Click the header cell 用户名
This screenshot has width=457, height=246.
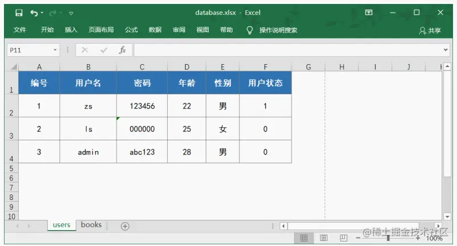(x=88, y=83)
